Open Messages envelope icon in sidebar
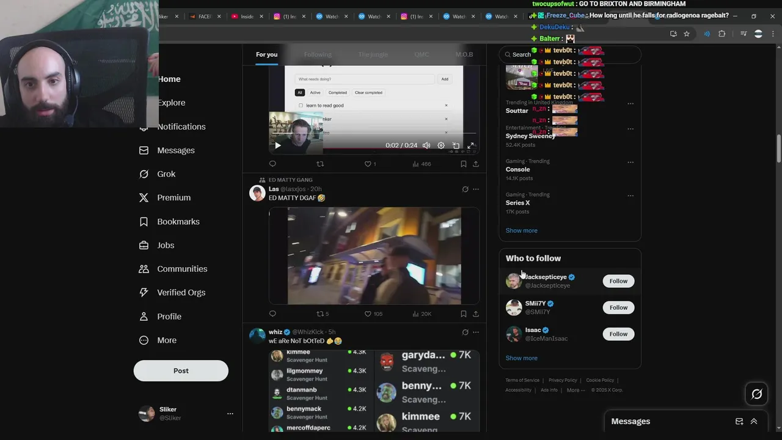Screen dimensions: 782x440 [x=144, y=150]
